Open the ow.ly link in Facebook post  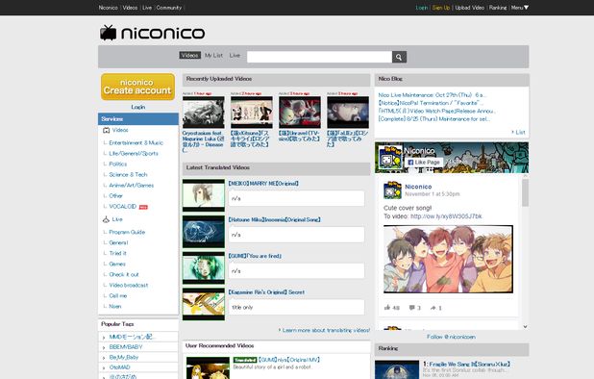(x=446, y=216)
